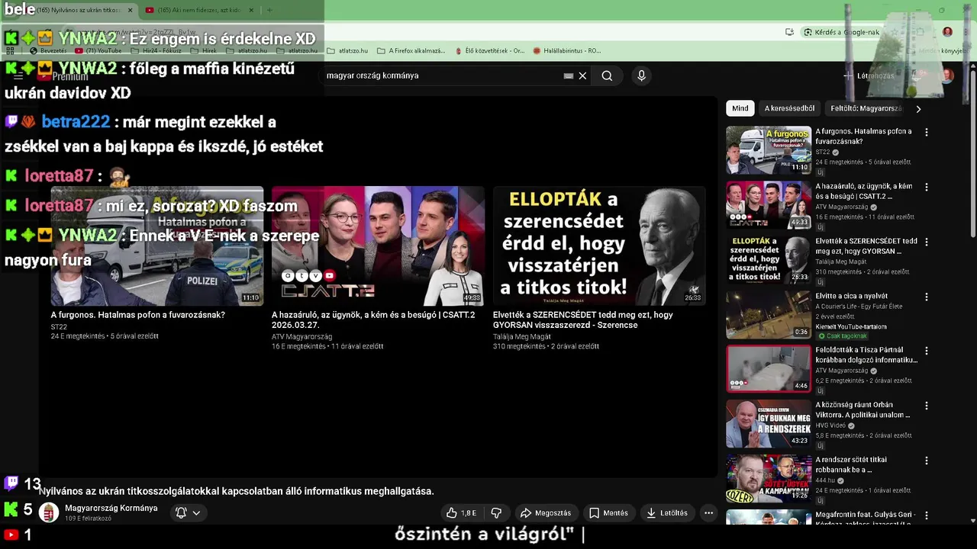The height and width of the screenshot is (549, 977).
Task: Click Találja Meg Magát channel under endscreen video
Action: click(524, 336)
